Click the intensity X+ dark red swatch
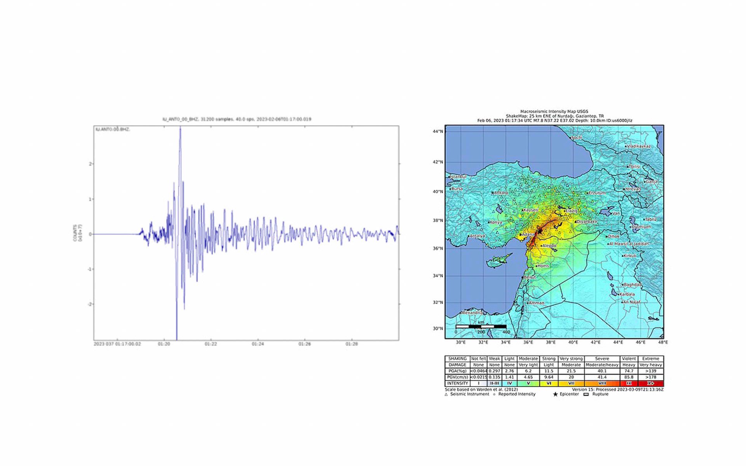 650,383
